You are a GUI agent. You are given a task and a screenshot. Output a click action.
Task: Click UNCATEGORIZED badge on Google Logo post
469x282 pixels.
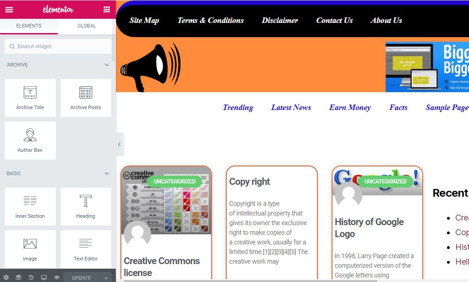385,182
